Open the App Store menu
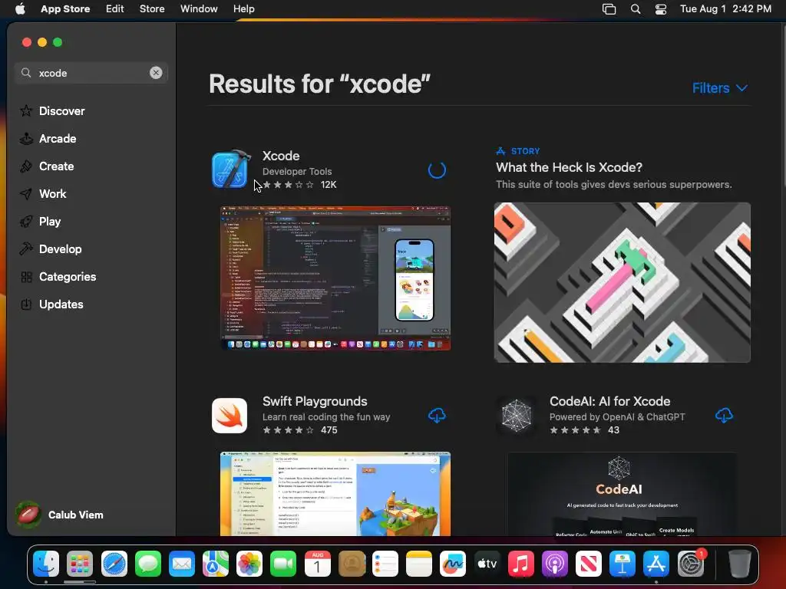Image resolution: width=786 pixels, height=589 pixels. 65,9
